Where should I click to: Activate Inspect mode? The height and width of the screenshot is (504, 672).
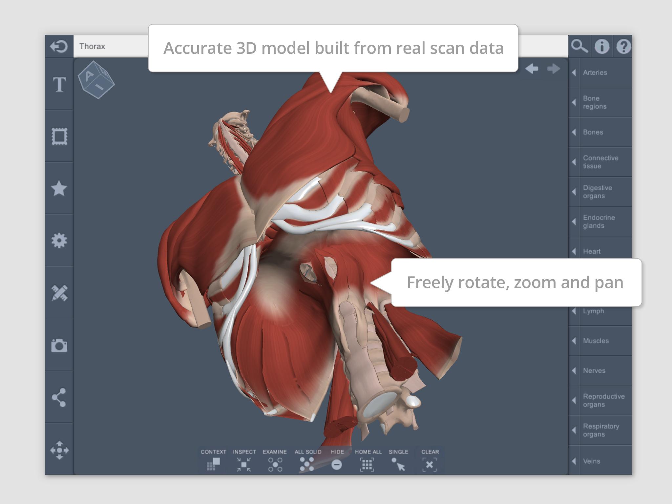244,460
